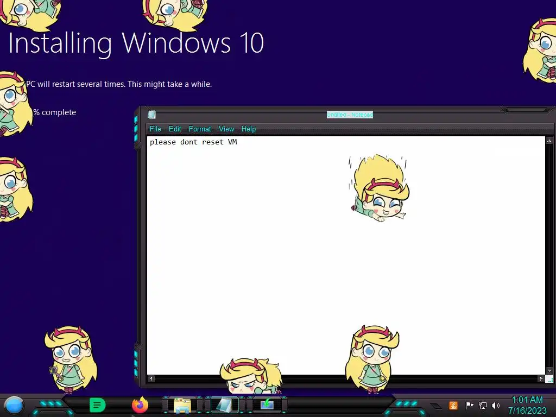Open the File menu in Notepad
Screen dimensions: 556x417
point(155,129)
